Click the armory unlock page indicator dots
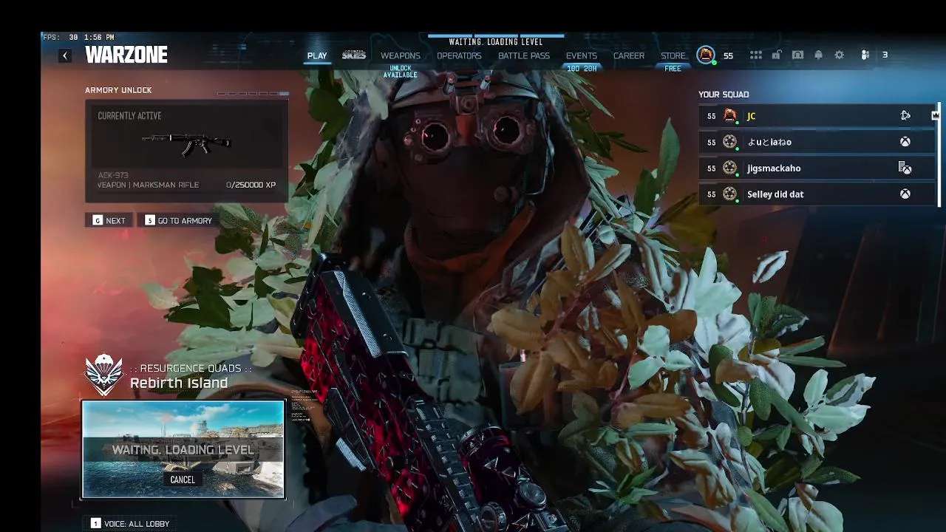946x532 pixels. click(252, 94)
